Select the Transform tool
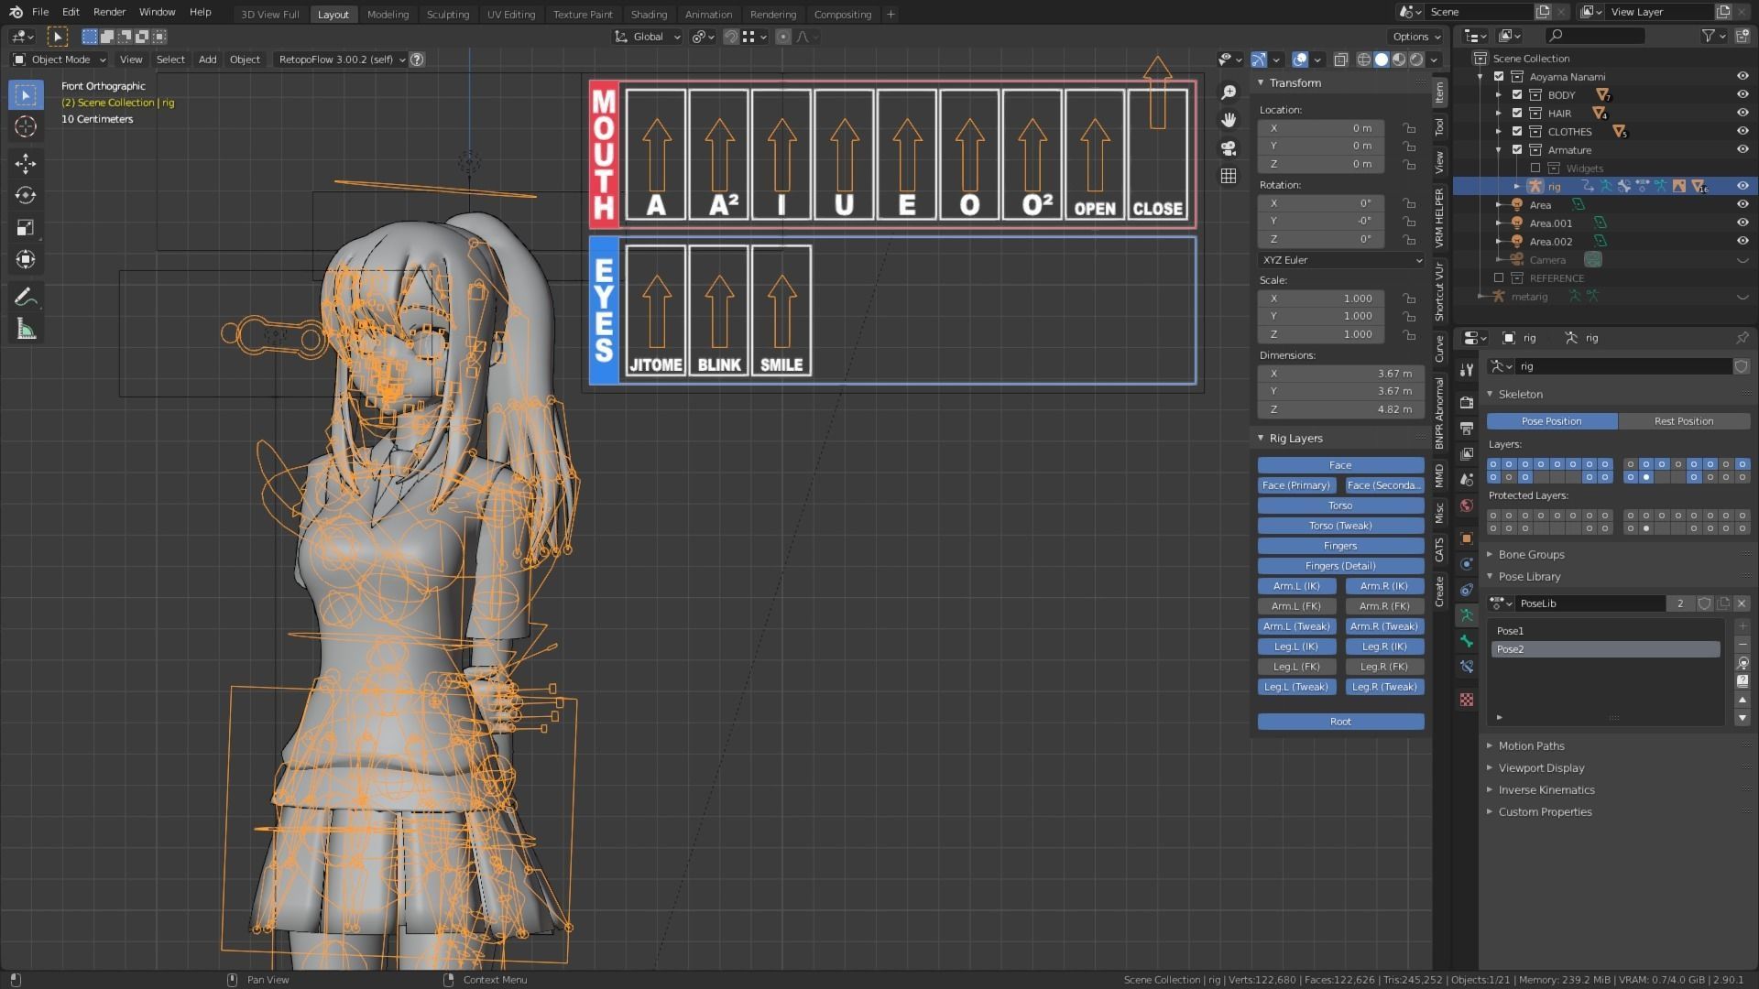 (x=26, y=260)
